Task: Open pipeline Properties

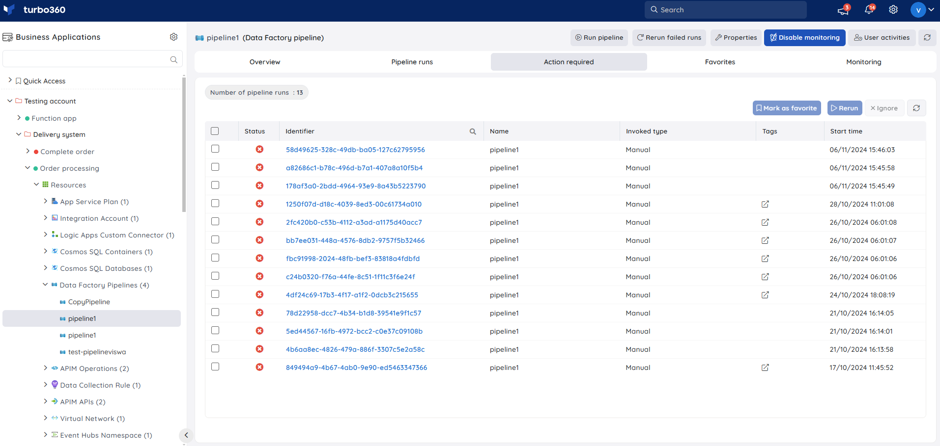Action: click(x=736, y=37)
